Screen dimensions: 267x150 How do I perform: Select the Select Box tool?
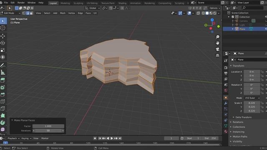[x=3, y=21]
